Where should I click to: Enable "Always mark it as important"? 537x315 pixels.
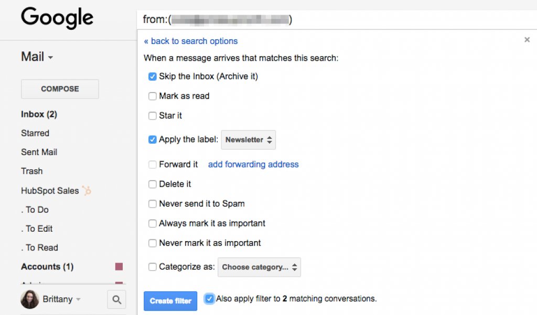point(152,223)
